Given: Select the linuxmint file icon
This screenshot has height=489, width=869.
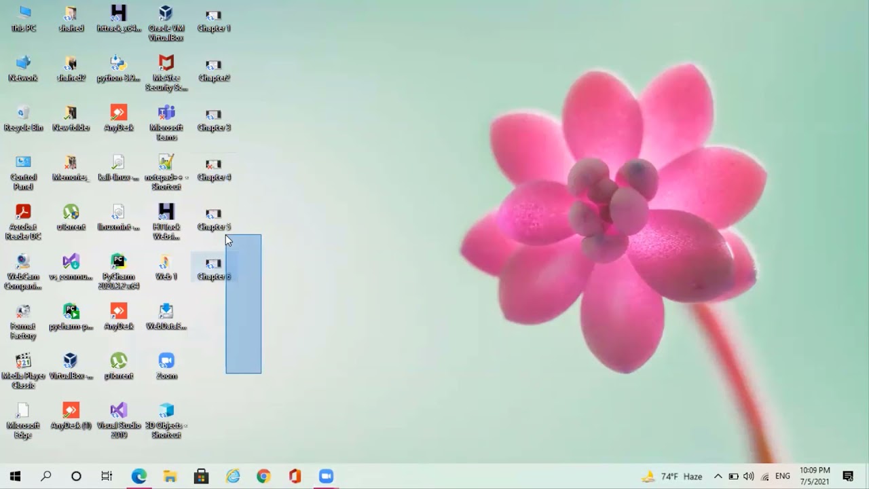Looking at the screenshot, I should tap(119, 217).
